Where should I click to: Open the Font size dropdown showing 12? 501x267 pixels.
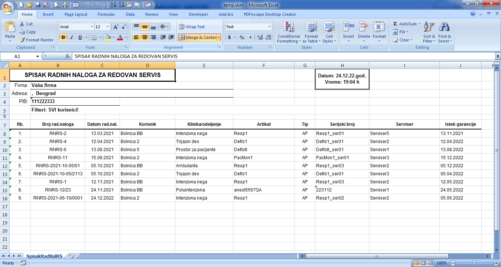(x=107, y=27)
